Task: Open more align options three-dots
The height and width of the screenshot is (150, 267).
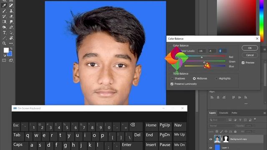Action: pyautogui.click(x=246, y=104)
